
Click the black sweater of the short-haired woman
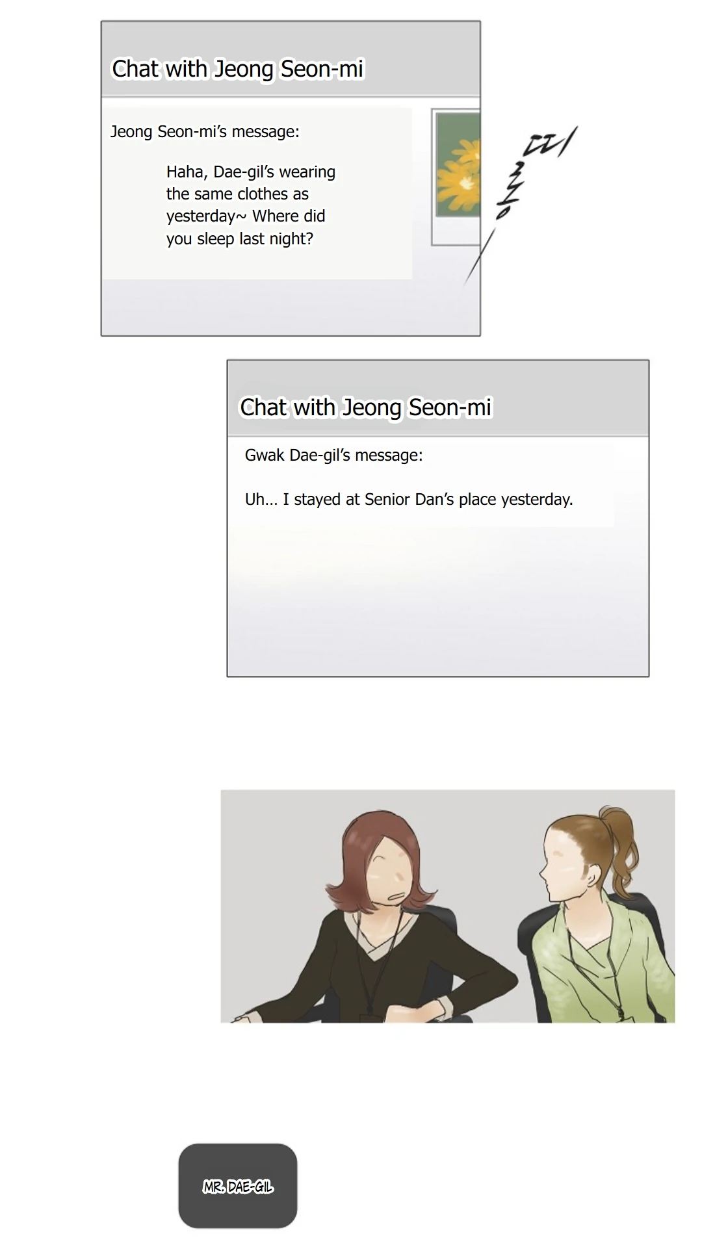377,968
